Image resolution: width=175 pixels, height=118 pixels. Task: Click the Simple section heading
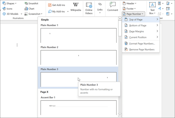(45, 20)
